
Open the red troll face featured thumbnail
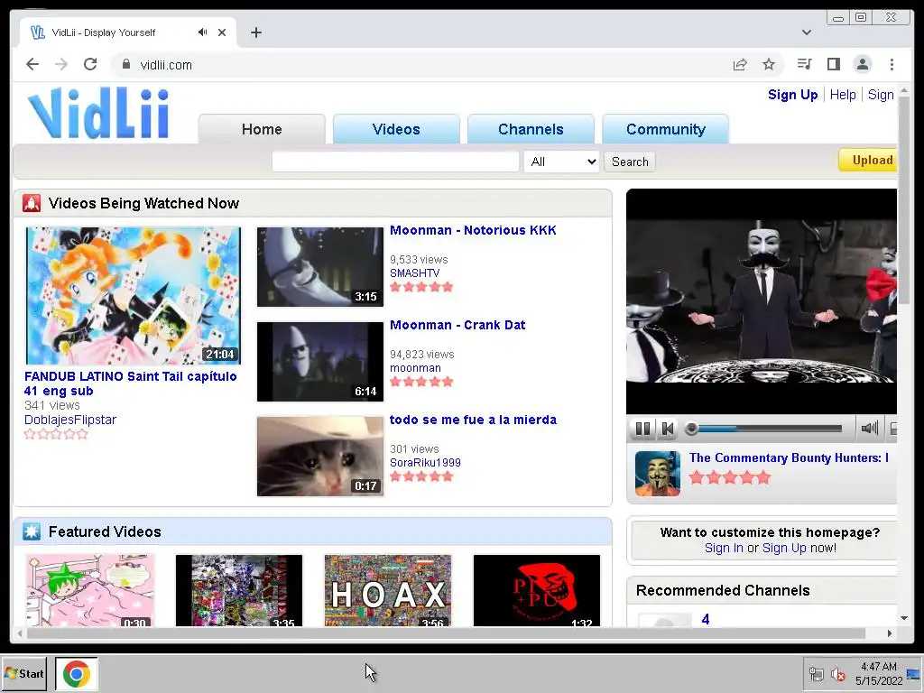pyautogui.click(x=537, y=590)
